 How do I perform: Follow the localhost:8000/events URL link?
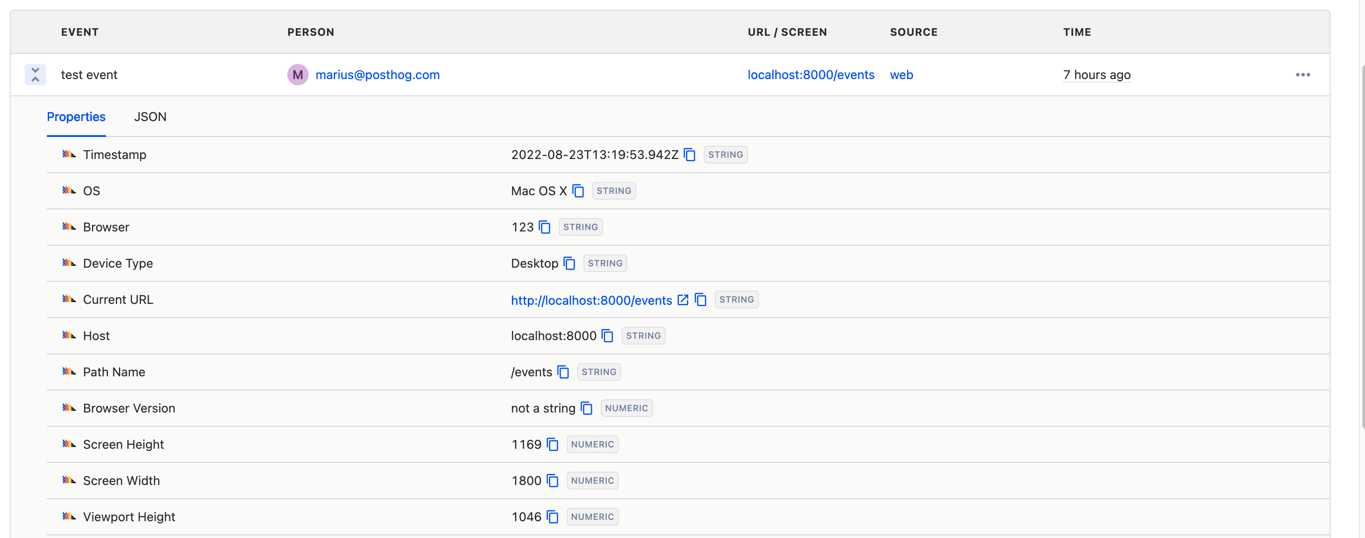pos(810,75)
